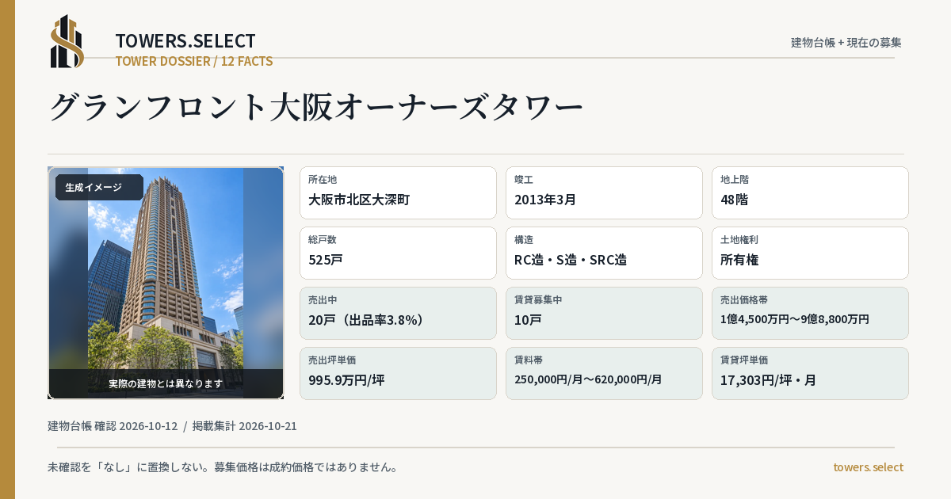Select the 売出坪単価 995.9万円/坪 card
This screenshot has height=499, width=951.
(398, 373)
